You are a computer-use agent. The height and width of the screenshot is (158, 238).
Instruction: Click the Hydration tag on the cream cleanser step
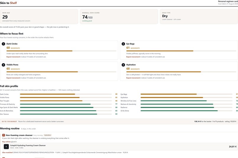point(48,135)
